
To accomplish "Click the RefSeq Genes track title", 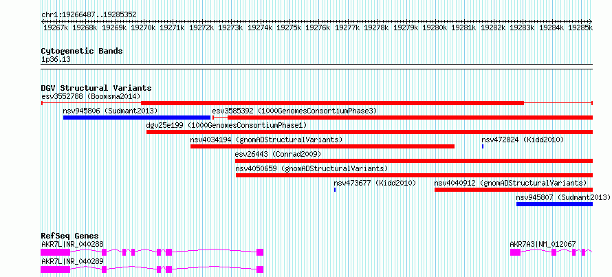I will tap(69, 236).
